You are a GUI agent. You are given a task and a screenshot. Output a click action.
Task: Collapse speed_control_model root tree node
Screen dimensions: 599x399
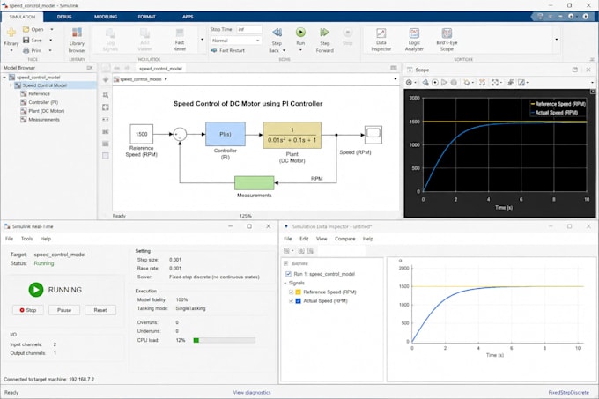[4, 78]
